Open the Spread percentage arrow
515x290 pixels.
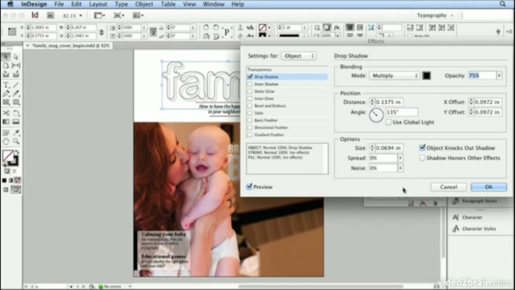click(x=400, y=158)
